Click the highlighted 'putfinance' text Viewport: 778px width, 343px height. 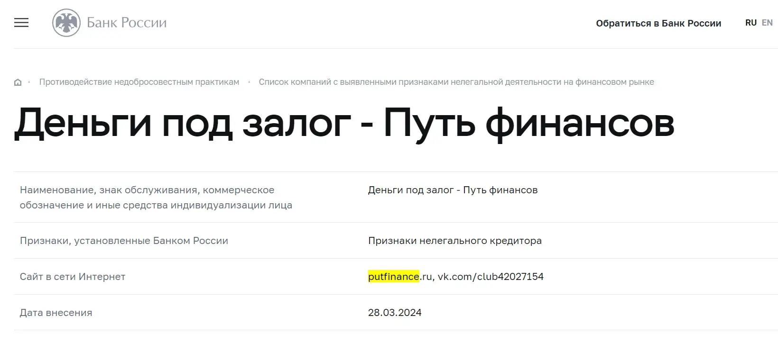click(x=394, y=277)
